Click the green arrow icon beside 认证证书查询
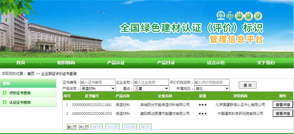 pos(5,102)
